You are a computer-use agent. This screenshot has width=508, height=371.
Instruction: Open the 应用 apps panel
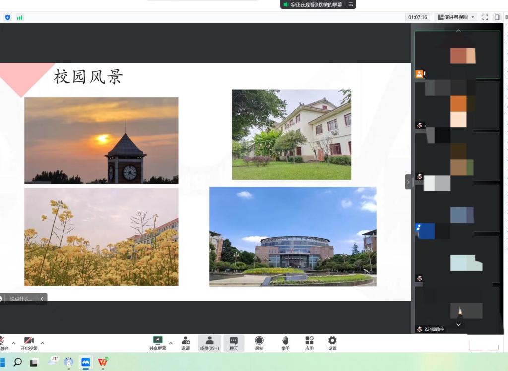coord(309,342)
